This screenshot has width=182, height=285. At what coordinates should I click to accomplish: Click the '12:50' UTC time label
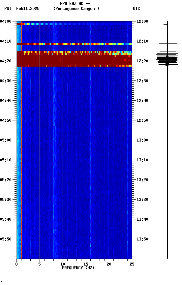[142, 120]
